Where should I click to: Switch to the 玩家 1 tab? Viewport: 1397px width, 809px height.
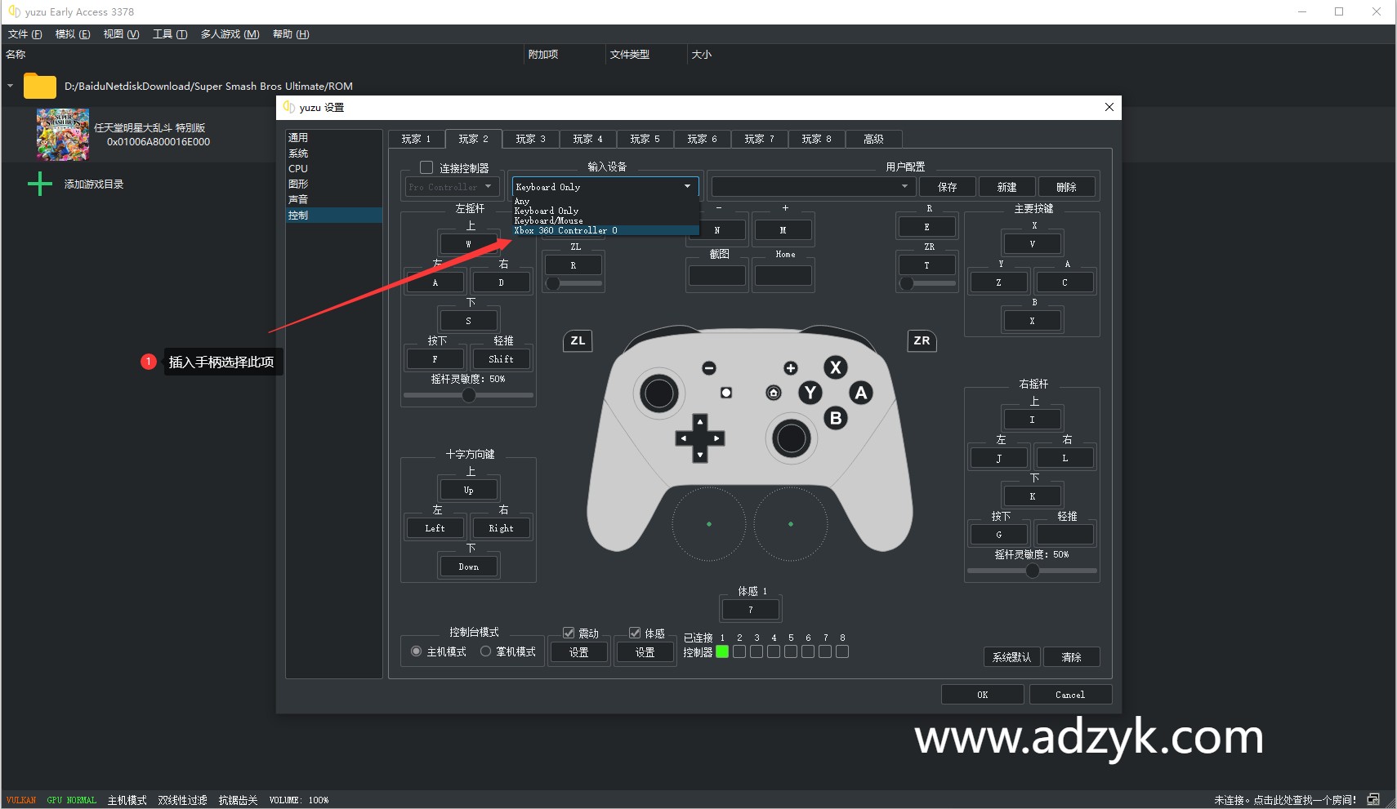coord(416,139)
